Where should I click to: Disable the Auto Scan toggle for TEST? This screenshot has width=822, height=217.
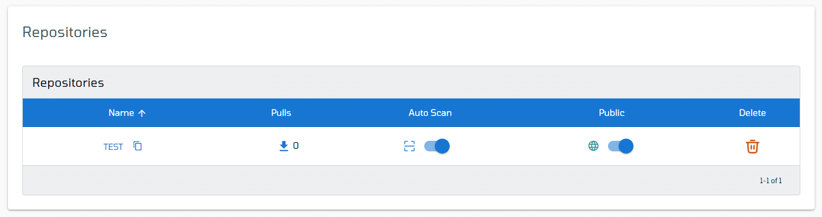click(x=437, y=146)
